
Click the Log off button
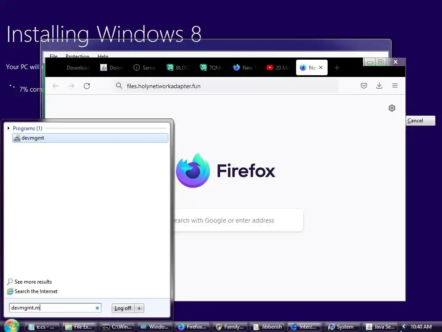(x=123, y=308)
